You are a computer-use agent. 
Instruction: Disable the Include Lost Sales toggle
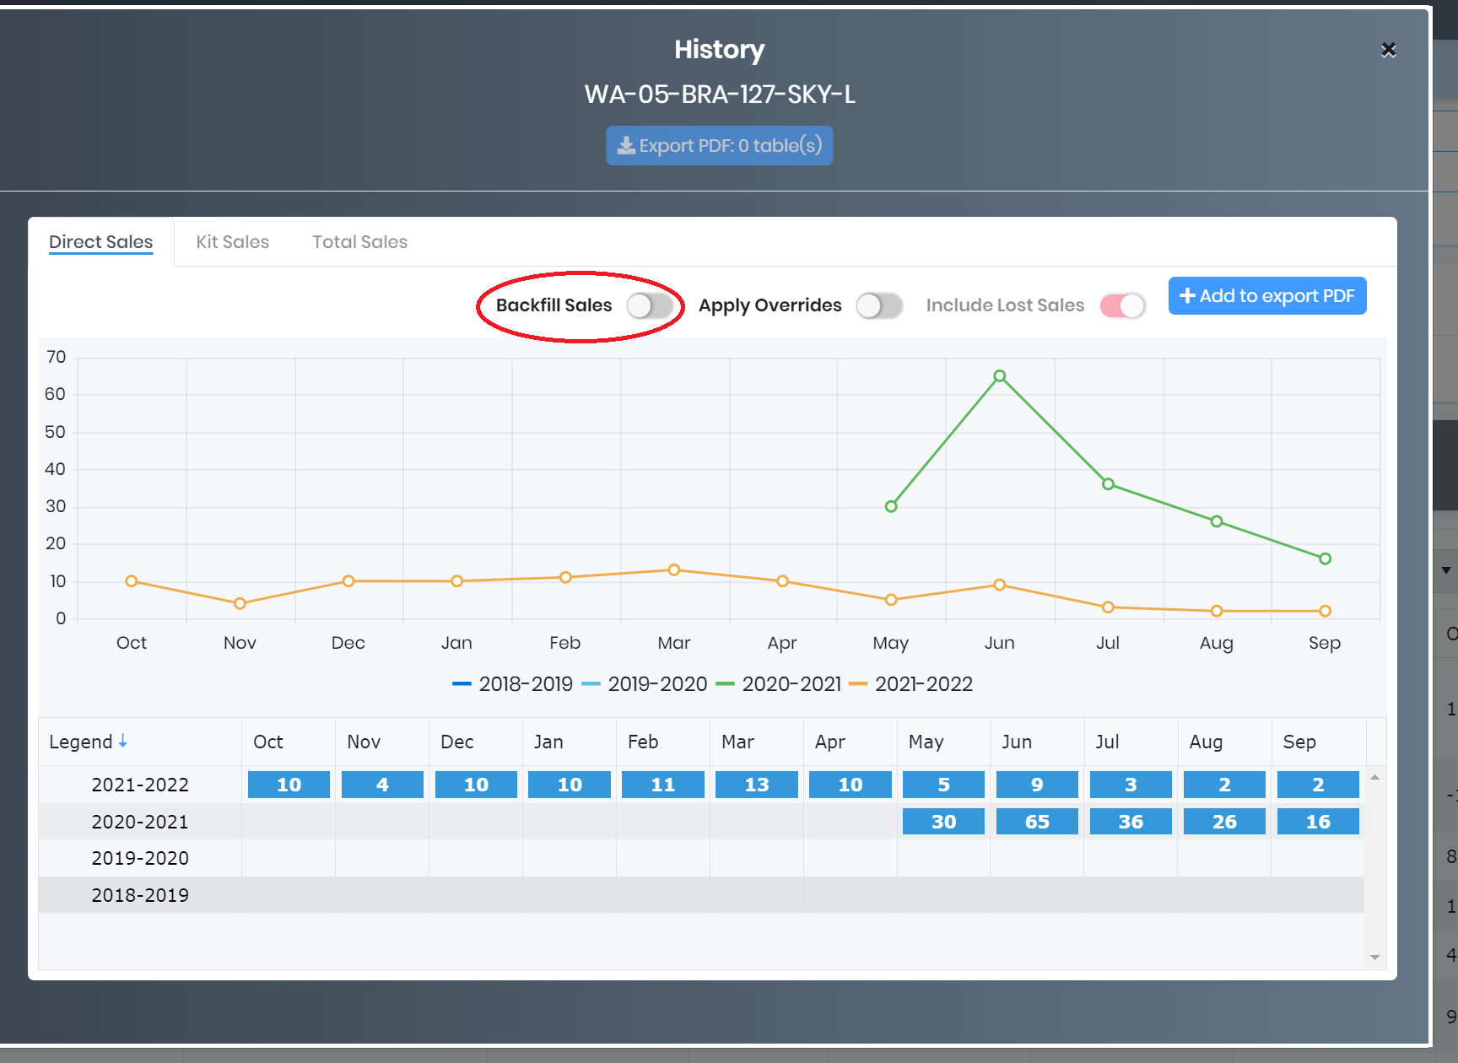(x=1122, y=305)
